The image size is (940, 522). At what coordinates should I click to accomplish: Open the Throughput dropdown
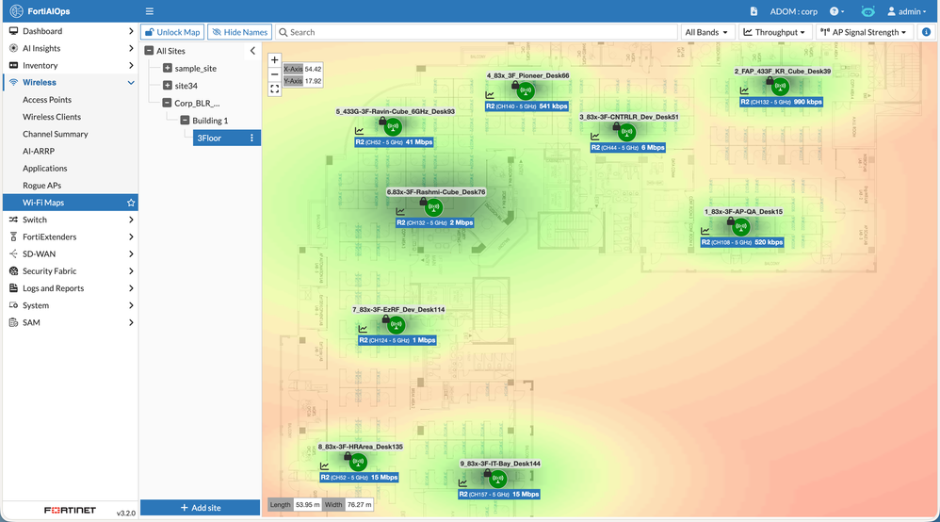pyautogui.click(x=775, y=32)
